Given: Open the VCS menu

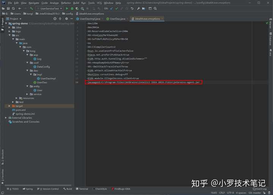Looking at the screenshot, I should pos(99,3).
